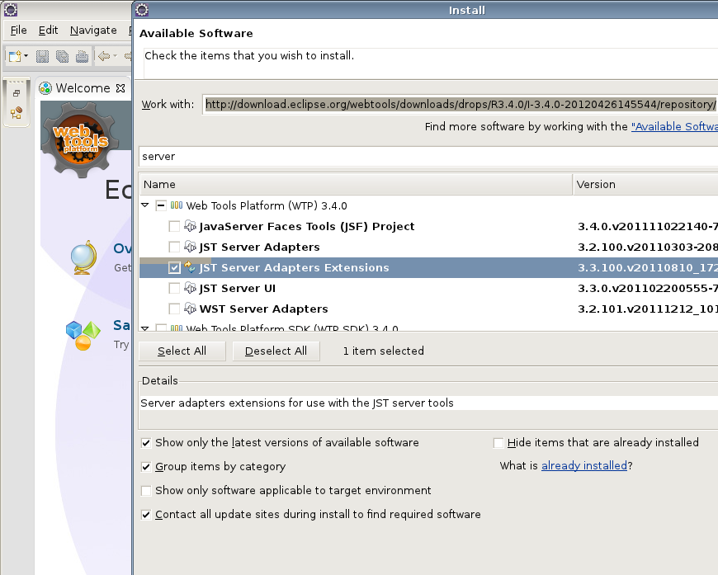Select the WST Server Adapters row label
The width and height of the screenshot is (718, 575).
(263, 309)
